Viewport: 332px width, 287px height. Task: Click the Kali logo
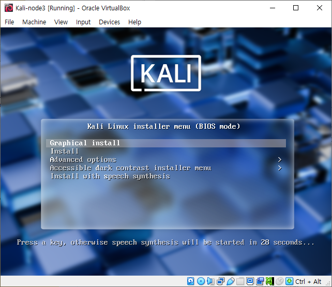pyautogui.click(x=166, y=73)
